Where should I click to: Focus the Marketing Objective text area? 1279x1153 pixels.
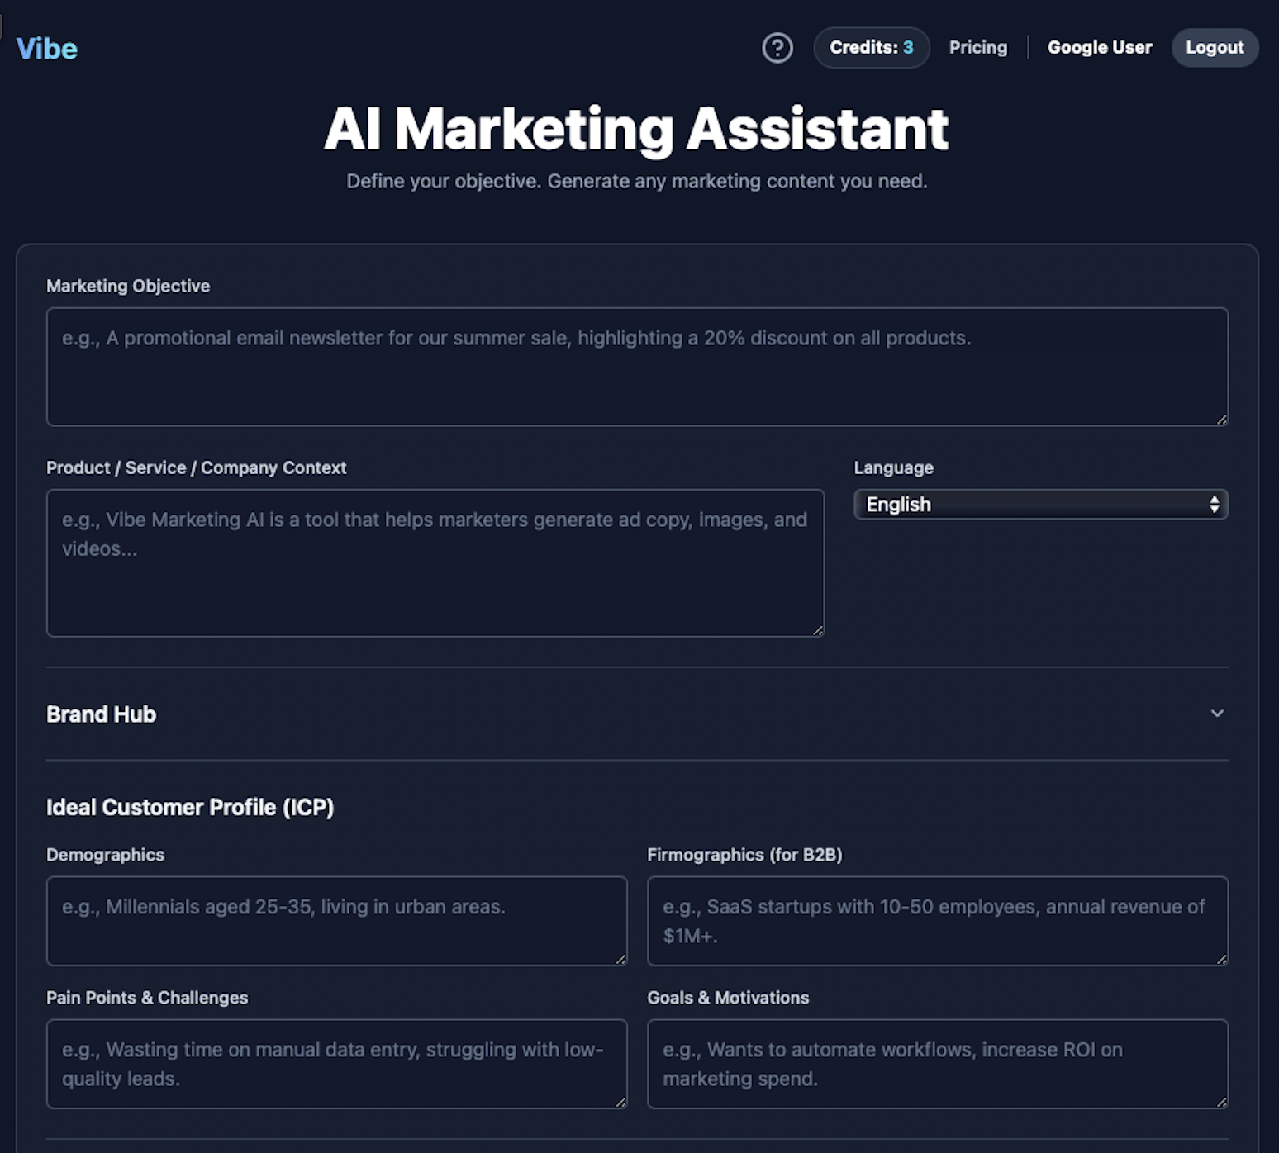pyautogui.click(x=637, y=367)
